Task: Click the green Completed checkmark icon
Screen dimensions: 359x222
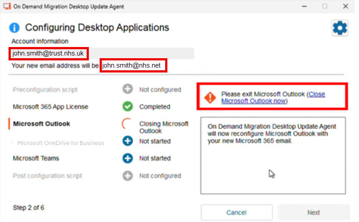Action: point(128,107)
